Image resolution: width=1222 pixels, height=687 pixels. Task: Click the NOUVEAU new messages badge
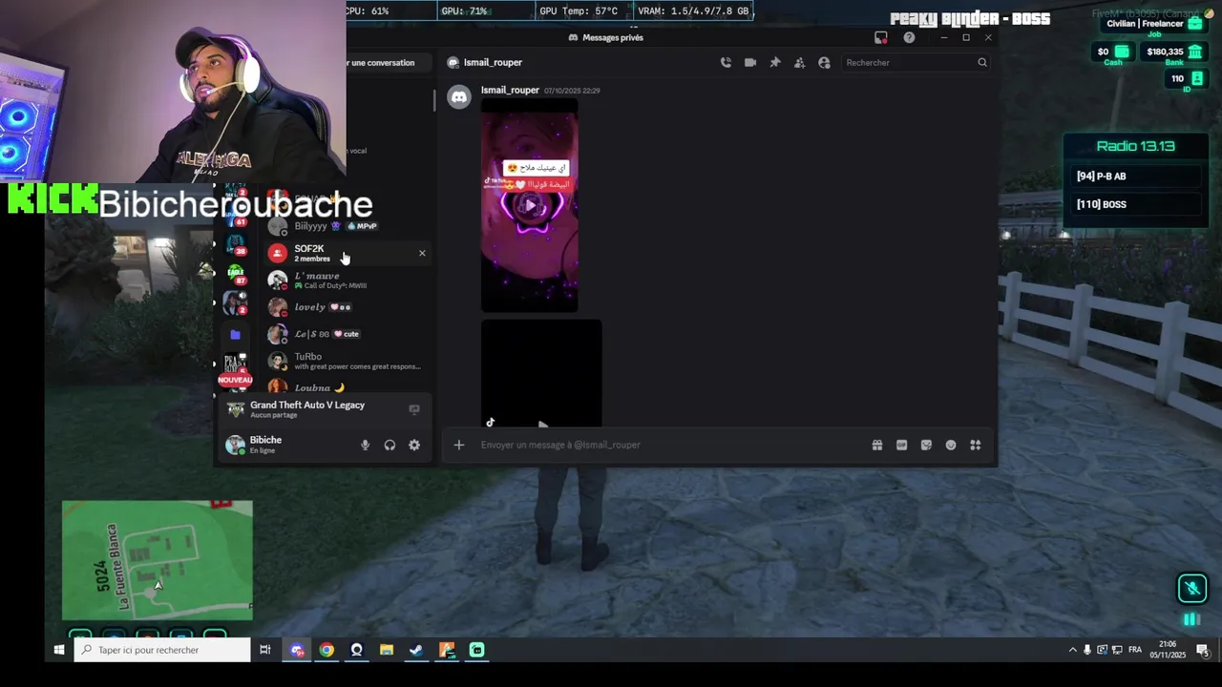pos(235,380)
